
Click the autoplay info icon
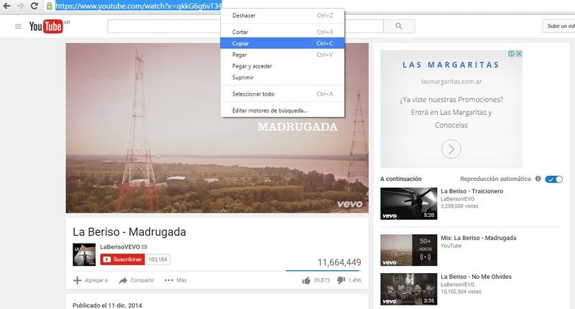point(538,179)
